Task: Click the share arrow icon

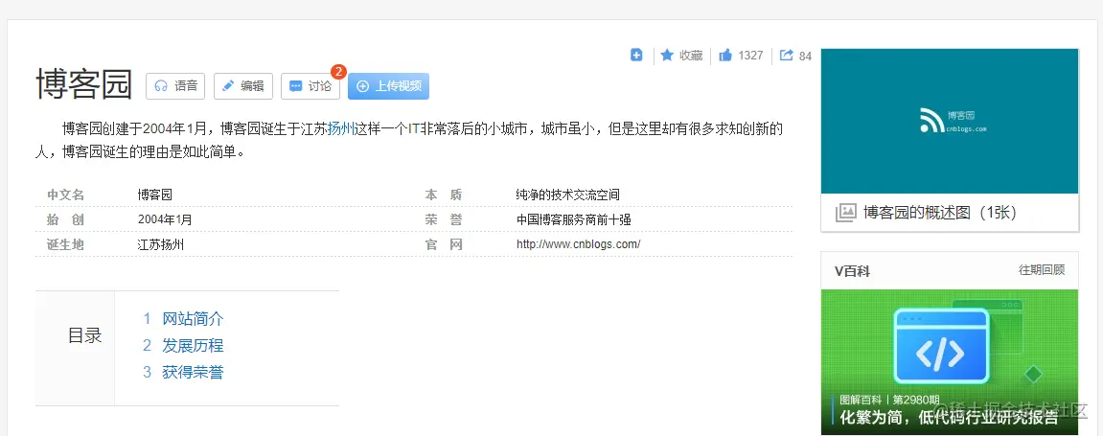Action: (787, 55)
